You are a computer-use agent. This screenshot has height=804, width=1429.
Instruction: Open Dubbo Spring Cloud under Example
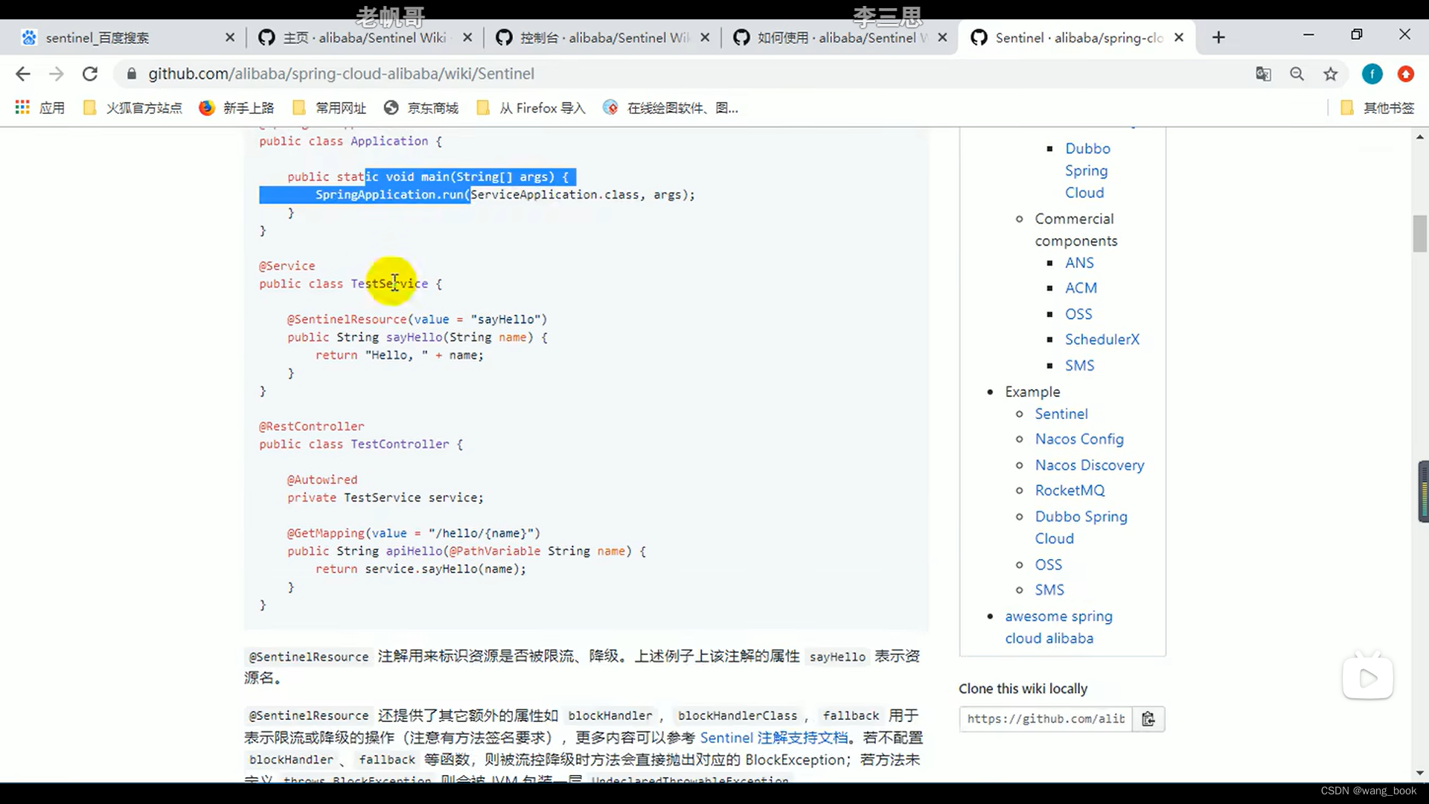click(x=1081, y=527)
